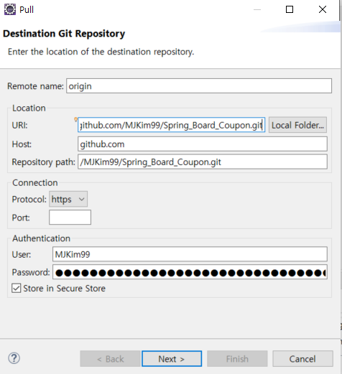Click the 'Authentication' group label
Image resolution: width=342 pixels, height=374 pixels.
tap(41, 238)
